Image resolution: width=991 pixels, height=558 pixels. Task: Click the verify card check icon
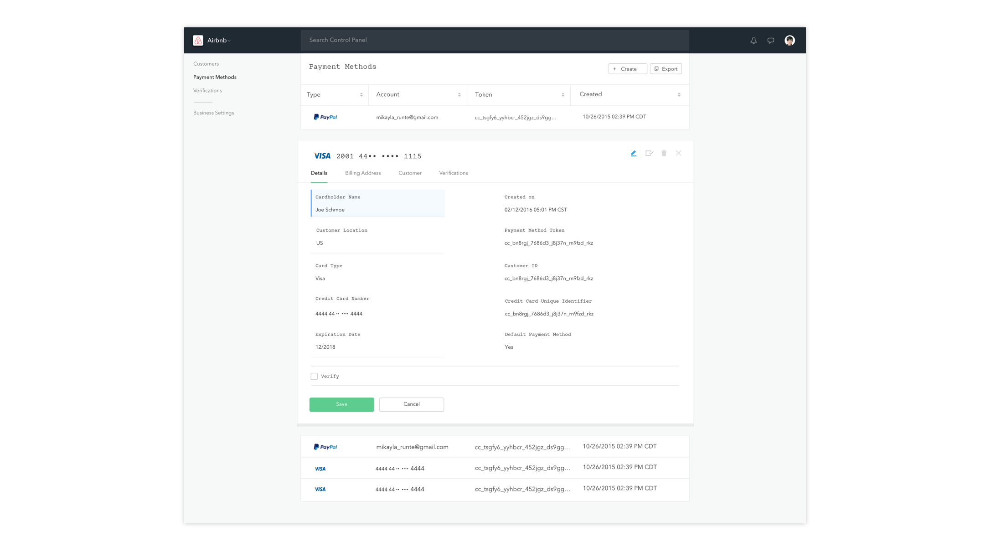(x=649, y=154)
